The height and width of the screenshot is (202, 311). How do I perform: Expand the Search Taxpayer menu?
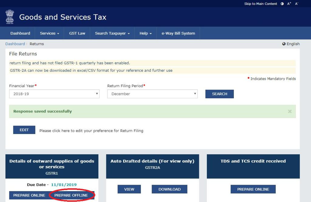[112, 33]
